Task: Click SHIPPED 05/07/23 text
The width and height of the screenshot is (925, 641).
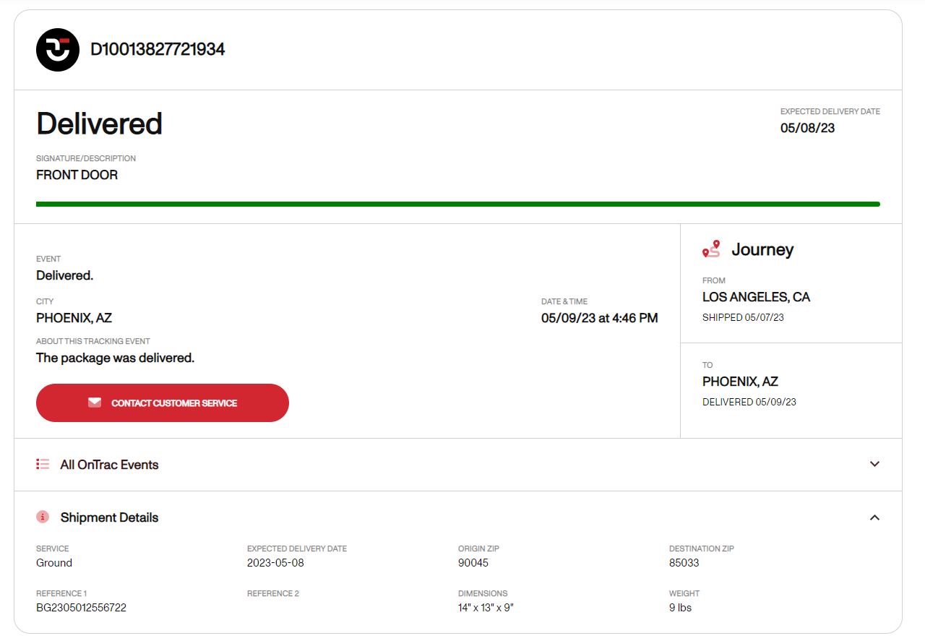Action: (x=743, y=317)
